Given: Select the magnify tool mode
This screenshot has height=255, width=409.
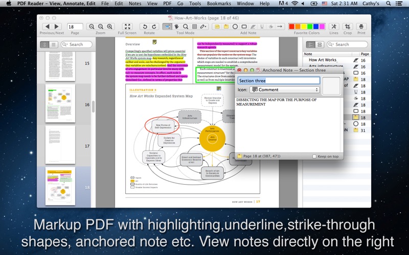Looking at the screenshot, I should point(186,27).
